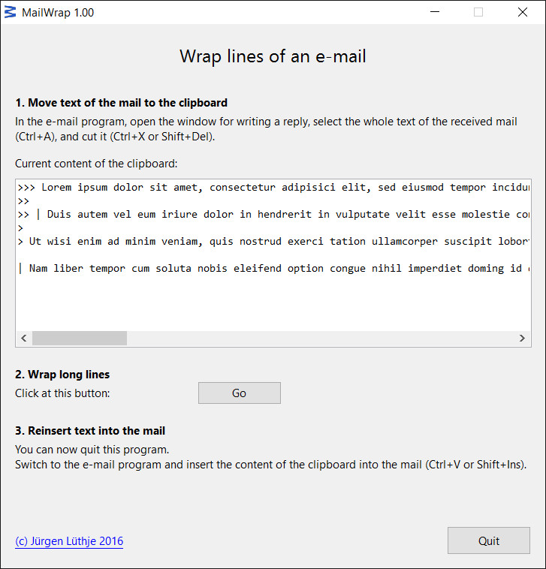
Task: Click the 'Wrap lines of an e-mail' heading
Action: point(273,56)
